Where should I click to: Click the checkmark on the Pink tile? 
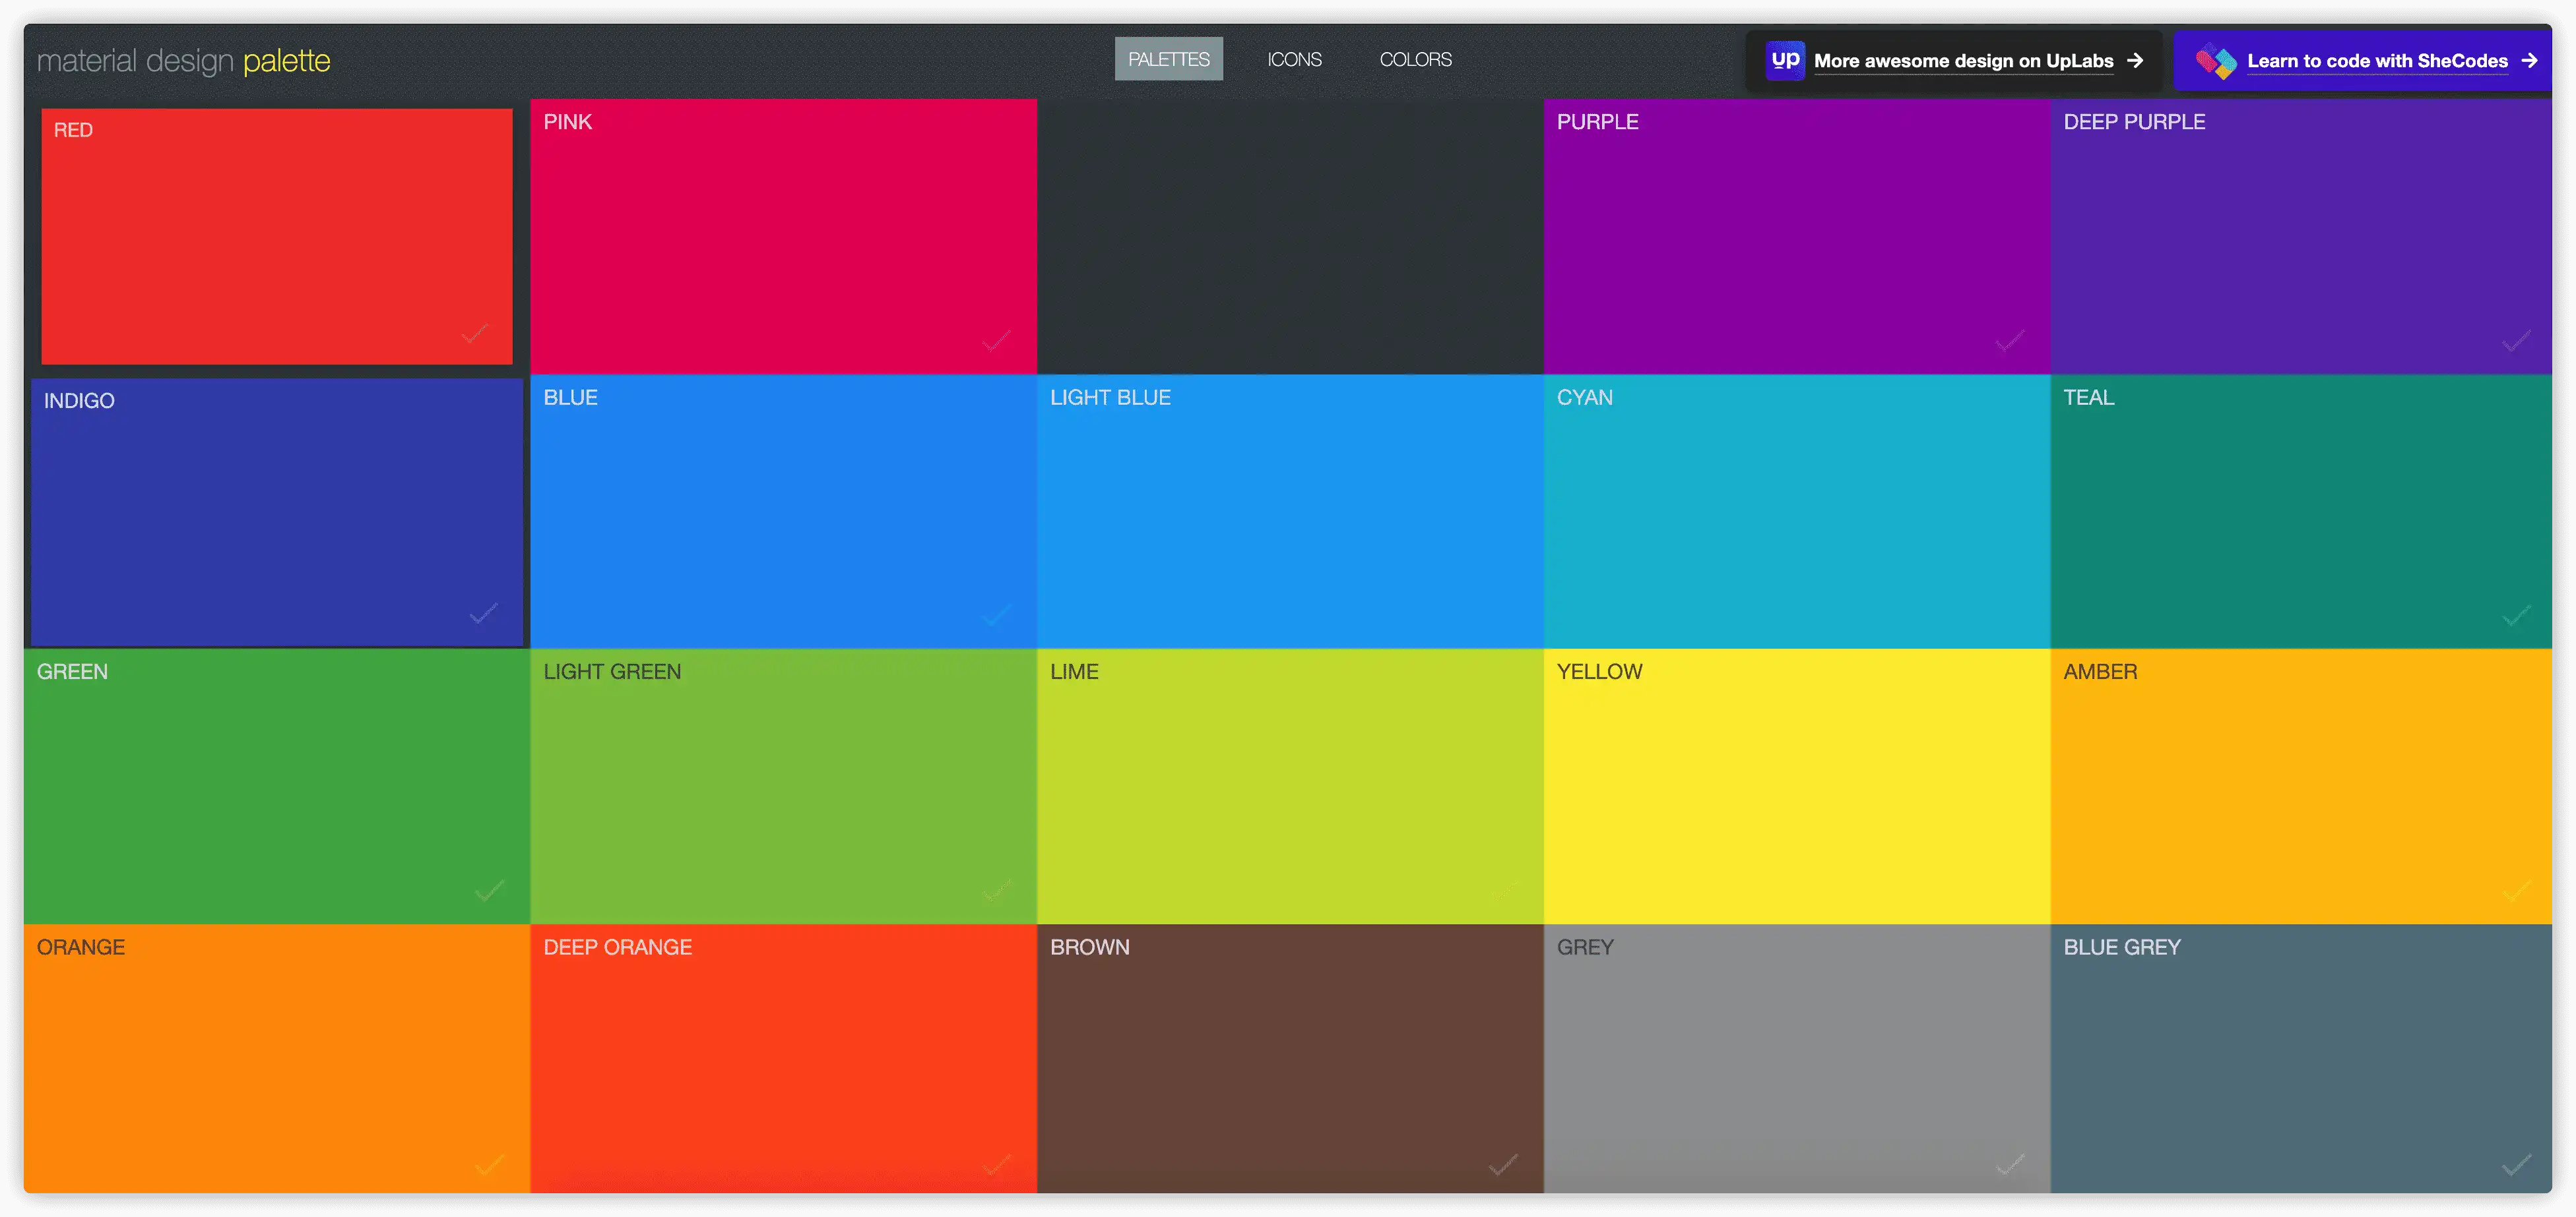point(996,341)
